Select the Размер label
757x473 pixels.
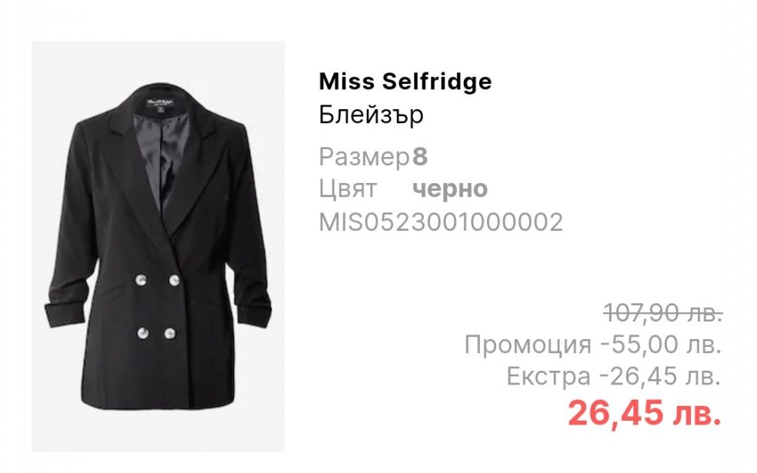tap(364, 157)
